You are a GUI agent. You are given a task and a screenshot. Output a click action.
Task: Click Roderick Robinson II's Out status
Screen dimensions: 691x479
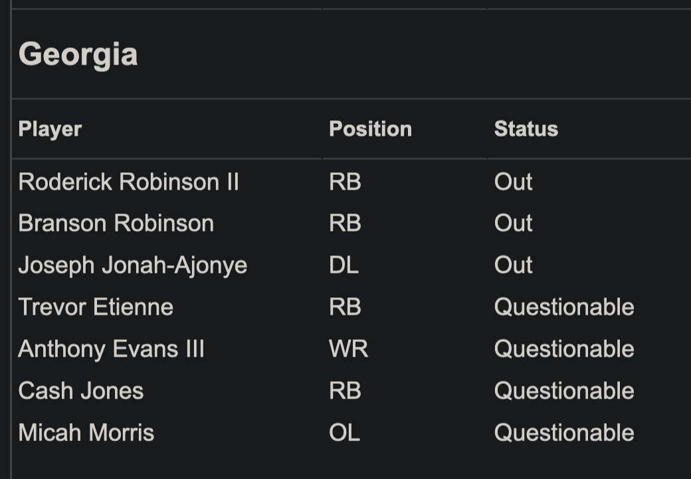coord(513,182)
